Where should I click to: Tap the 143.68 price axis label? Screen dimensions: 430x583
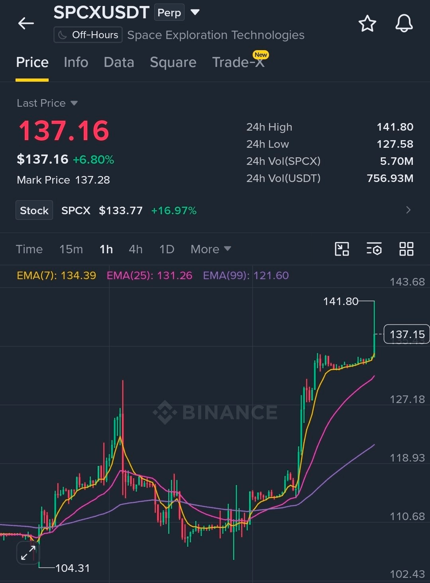(x=407, y=282)
